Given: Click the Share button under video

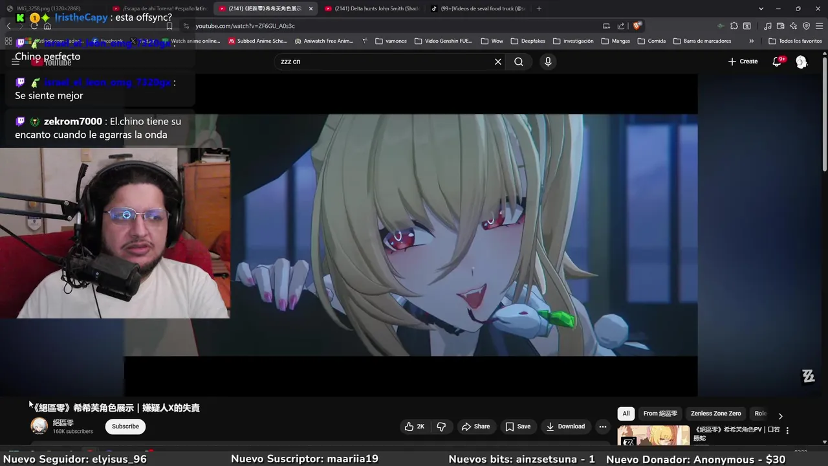Looking at the screenshot, I should (x=475, y=427).
